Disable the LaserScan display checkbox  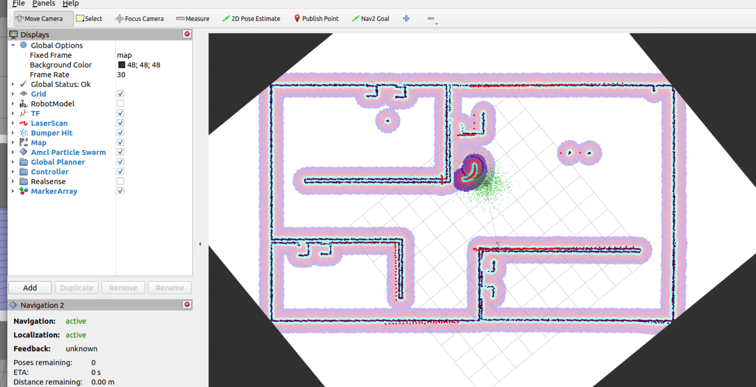pyautogui.click(x=121, y=123)
